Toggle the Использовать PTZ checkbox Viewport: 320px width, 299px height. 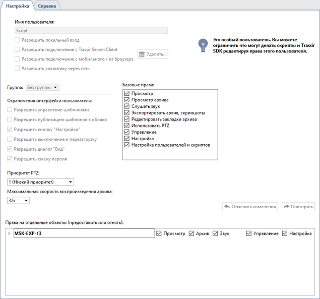point(126,126)
